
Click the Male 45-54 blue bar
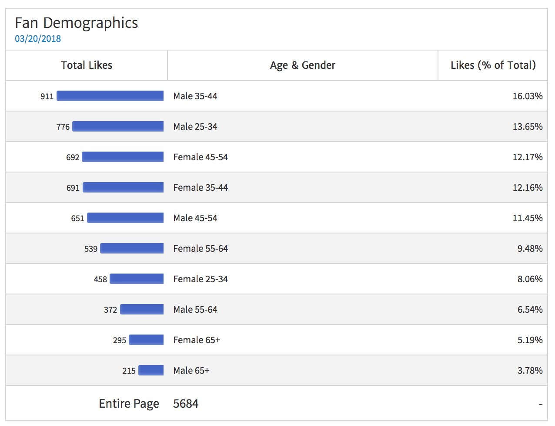pos(125,218)
